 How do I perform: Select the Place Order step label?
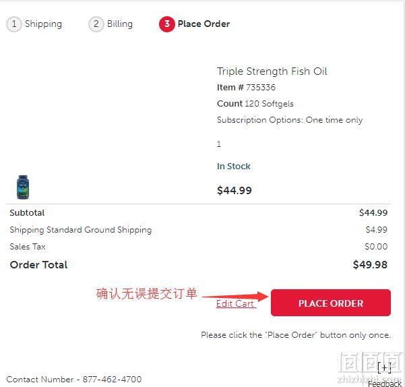point(204,24)
